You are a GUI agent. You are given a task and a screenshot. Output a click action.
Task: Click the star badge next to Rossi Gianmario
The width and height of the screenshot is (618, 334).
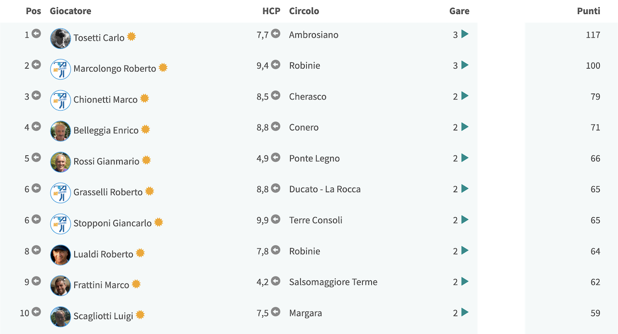tap(146, 160)
